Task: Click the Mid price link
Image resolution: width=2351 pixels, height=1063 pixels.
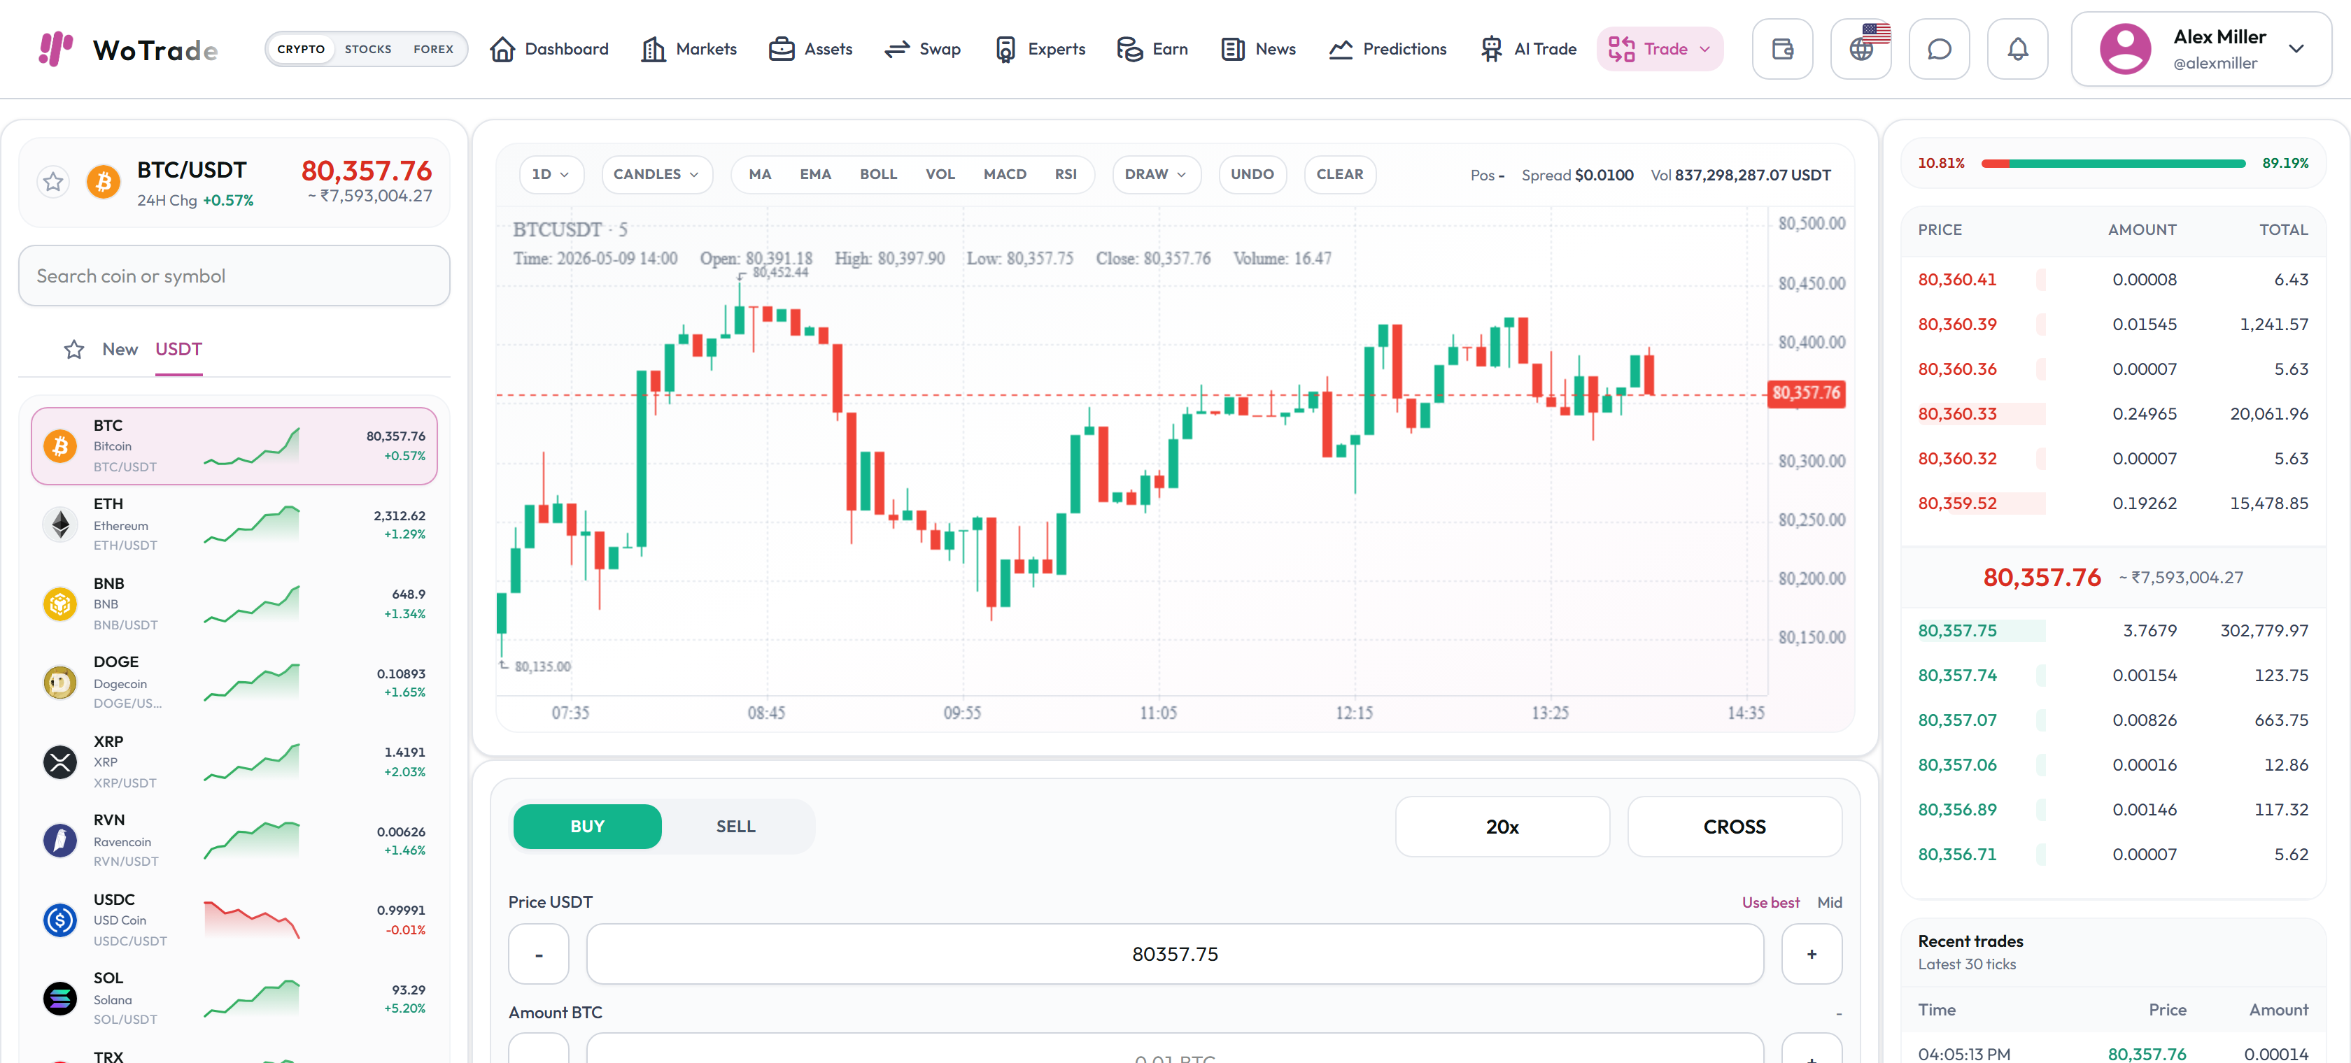Action: pos(1829,902)
